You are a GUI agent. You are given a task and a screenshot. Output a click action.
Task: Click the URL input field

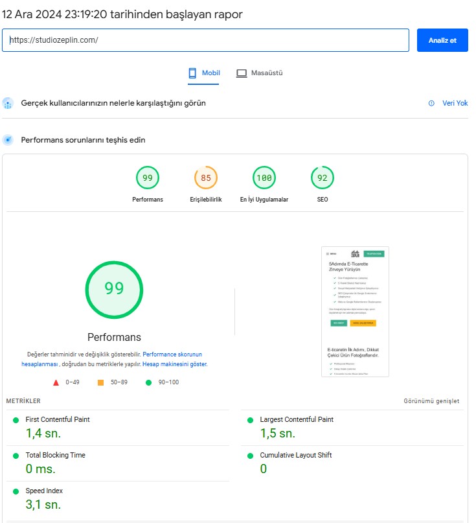tap(205, 40)
